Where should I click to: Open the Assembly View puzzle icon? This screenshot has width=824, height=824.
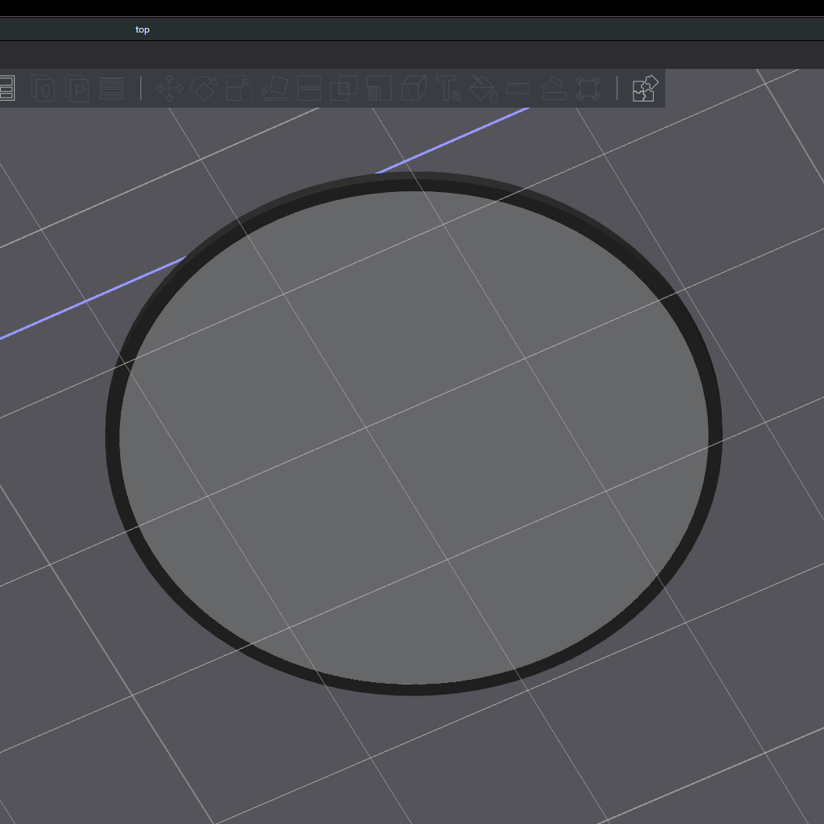pyautogui.click(x=645, y=88)
